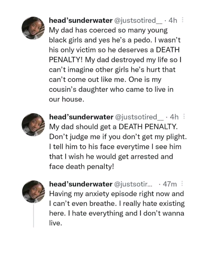Click the 47m timestamp
Viewport: 207px width, 259px height.
[x=169, y=184]
